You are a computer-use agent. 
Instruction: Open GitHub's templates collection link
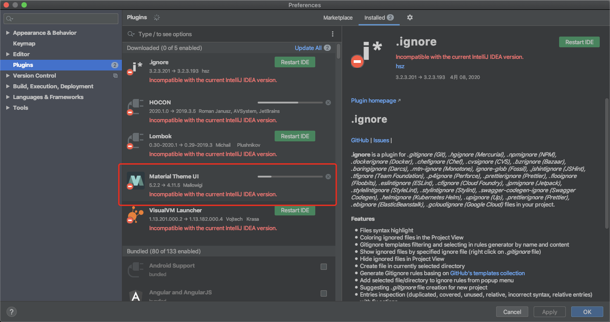pyautogui.click(x=487, y=273)
